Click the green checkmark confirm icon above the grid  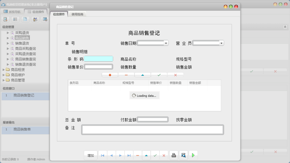click(159, 75)
